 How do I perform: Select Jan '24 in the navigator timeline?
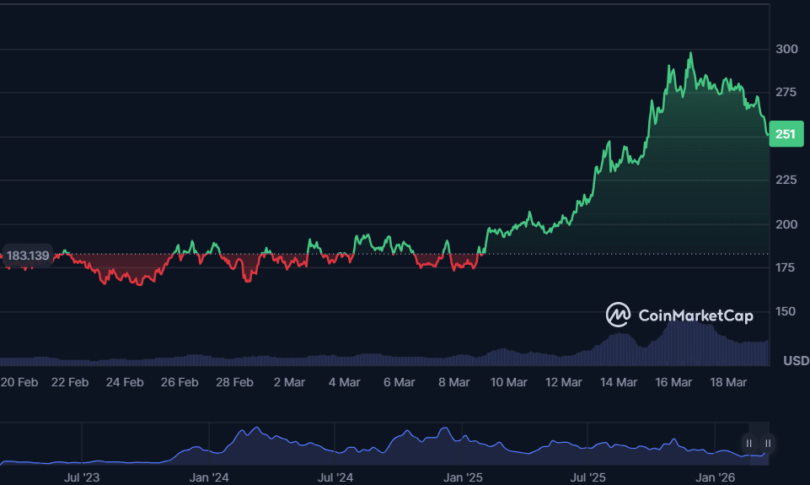(x=208, y=477)
